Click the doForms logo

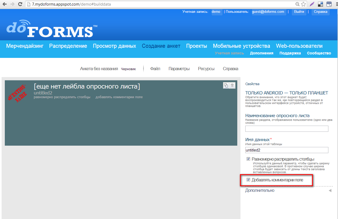click(x=51, y=29)
